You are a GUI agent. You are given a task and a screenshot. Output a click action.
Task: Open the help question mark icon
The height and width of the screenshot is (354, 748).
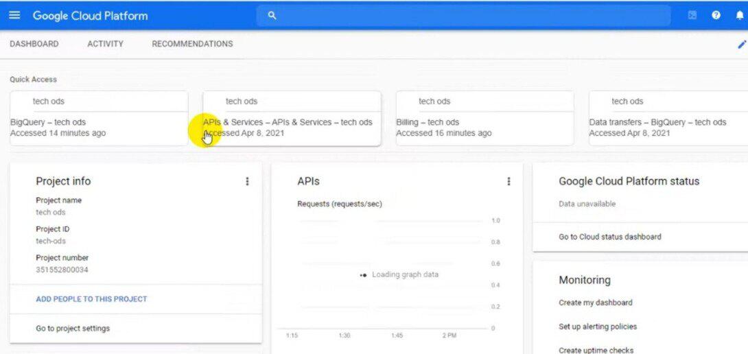point(716,15)
